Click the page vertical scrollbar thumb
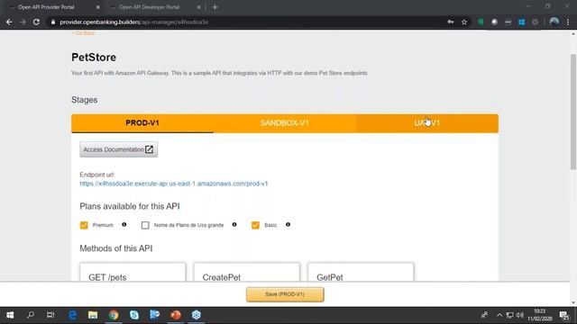 click(x=573, y=112)
